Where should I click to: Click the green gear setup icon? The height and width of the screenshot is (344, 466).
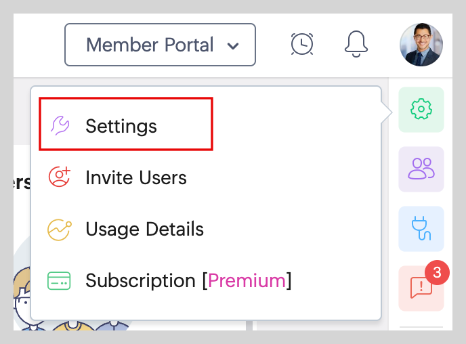421,109
